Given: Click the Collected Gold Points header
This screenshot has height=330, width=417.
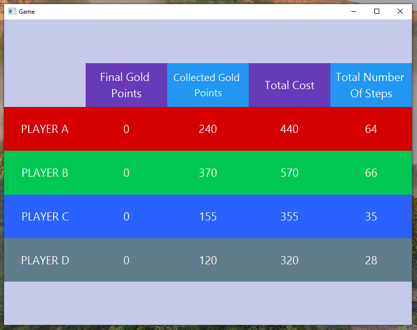Looking at the screenshot, I should click(x=208, y=85).
